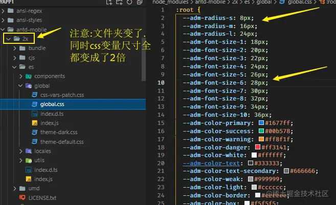Click es in the breadcrumb path
The image size is (336, 205).
click(247, 2)
